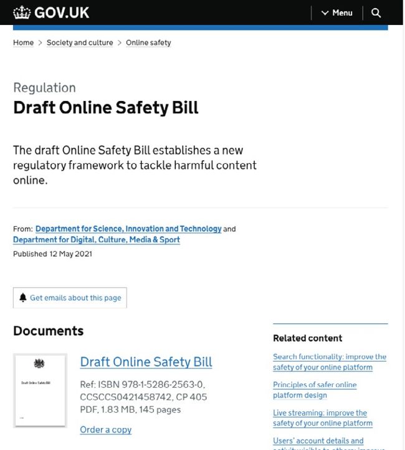Image resolution: width=405 pixels, height=450 pixels.
Task: Open Live streaming related content link
Action: [323, 418]
